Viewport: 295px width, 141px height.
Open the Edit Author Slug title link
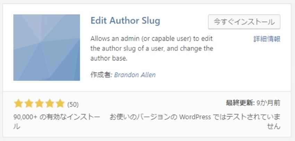(125, 21)
